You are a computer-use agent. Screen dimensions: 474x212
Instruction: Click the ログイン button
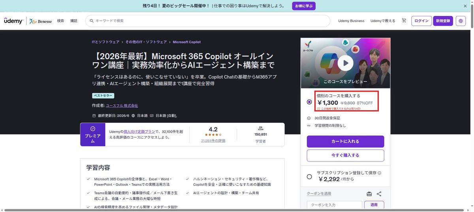(421, 21)
